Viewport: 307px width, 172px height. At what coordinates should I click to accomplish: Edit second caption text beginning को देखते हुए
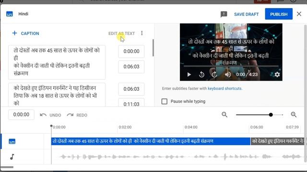click(57, 95)
